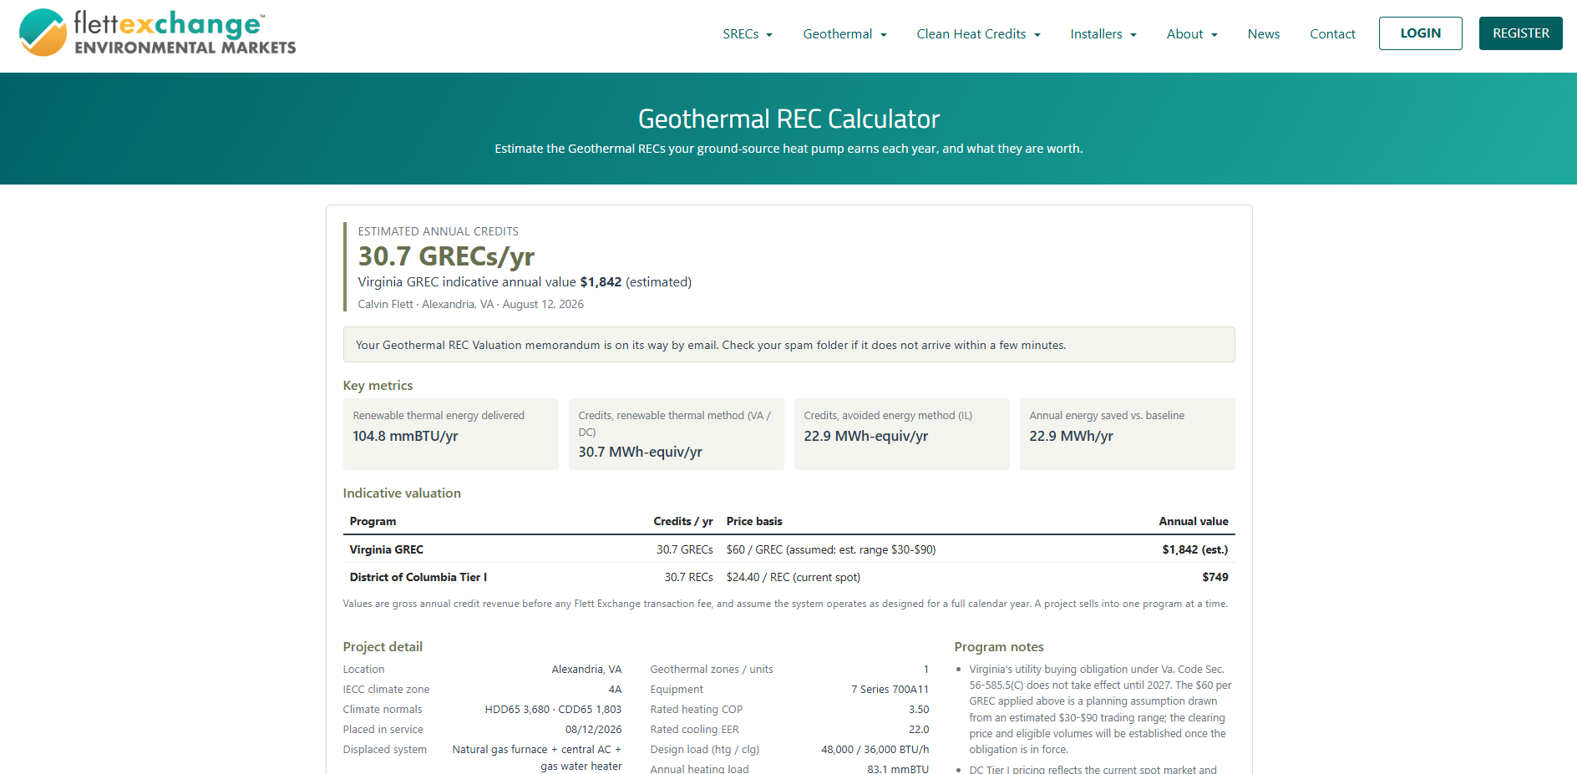
Task: Select the Virginia GREC row label
Action: [386, 549]
